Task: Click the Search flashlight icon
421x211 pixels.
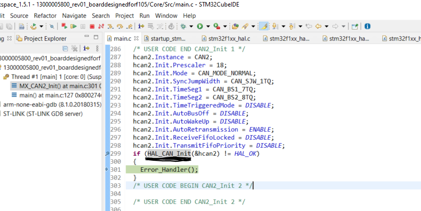Action: (x=245, y=26)
